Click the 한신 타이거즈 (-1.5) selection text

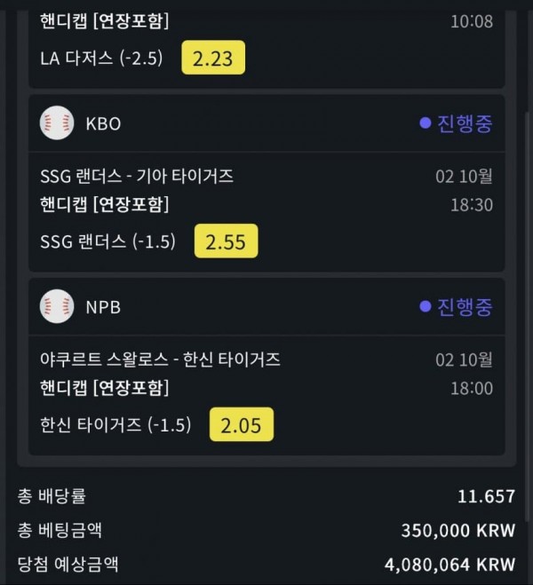[115, 425]
